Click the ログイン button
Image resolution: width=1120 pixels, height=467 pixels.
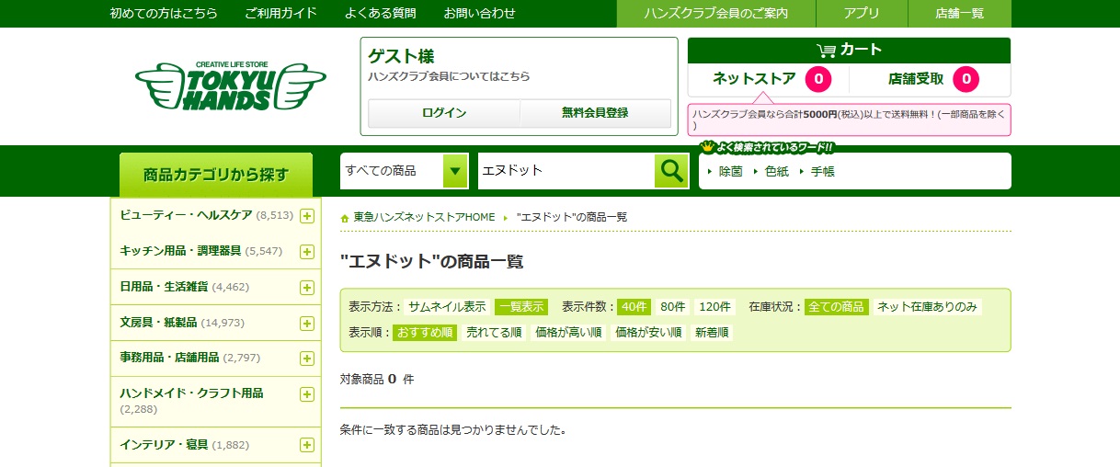click(444, 113)
